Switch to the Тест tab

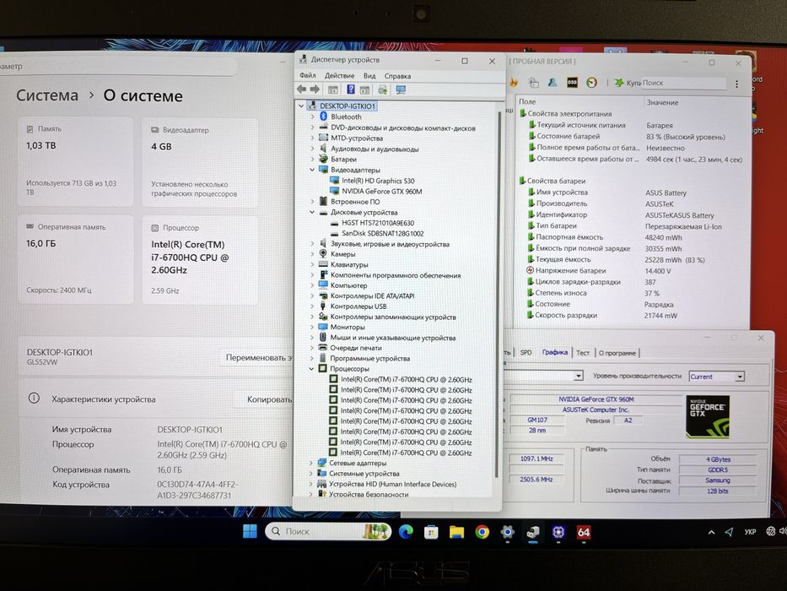(582, 353)
